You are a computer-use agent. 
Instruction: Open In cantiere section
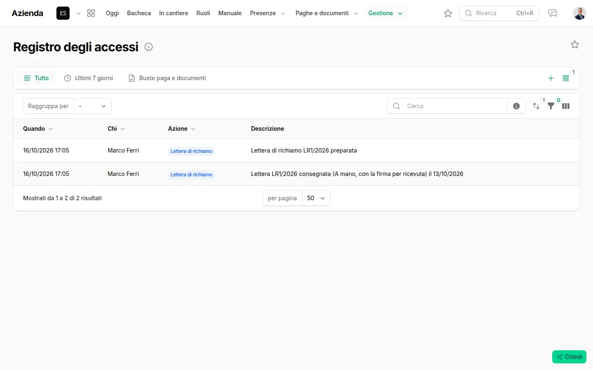click(x=173, y=13)
